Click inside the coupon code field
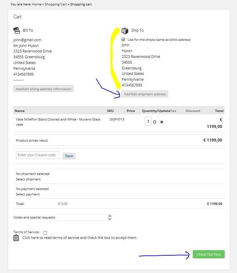 point(37,155)
